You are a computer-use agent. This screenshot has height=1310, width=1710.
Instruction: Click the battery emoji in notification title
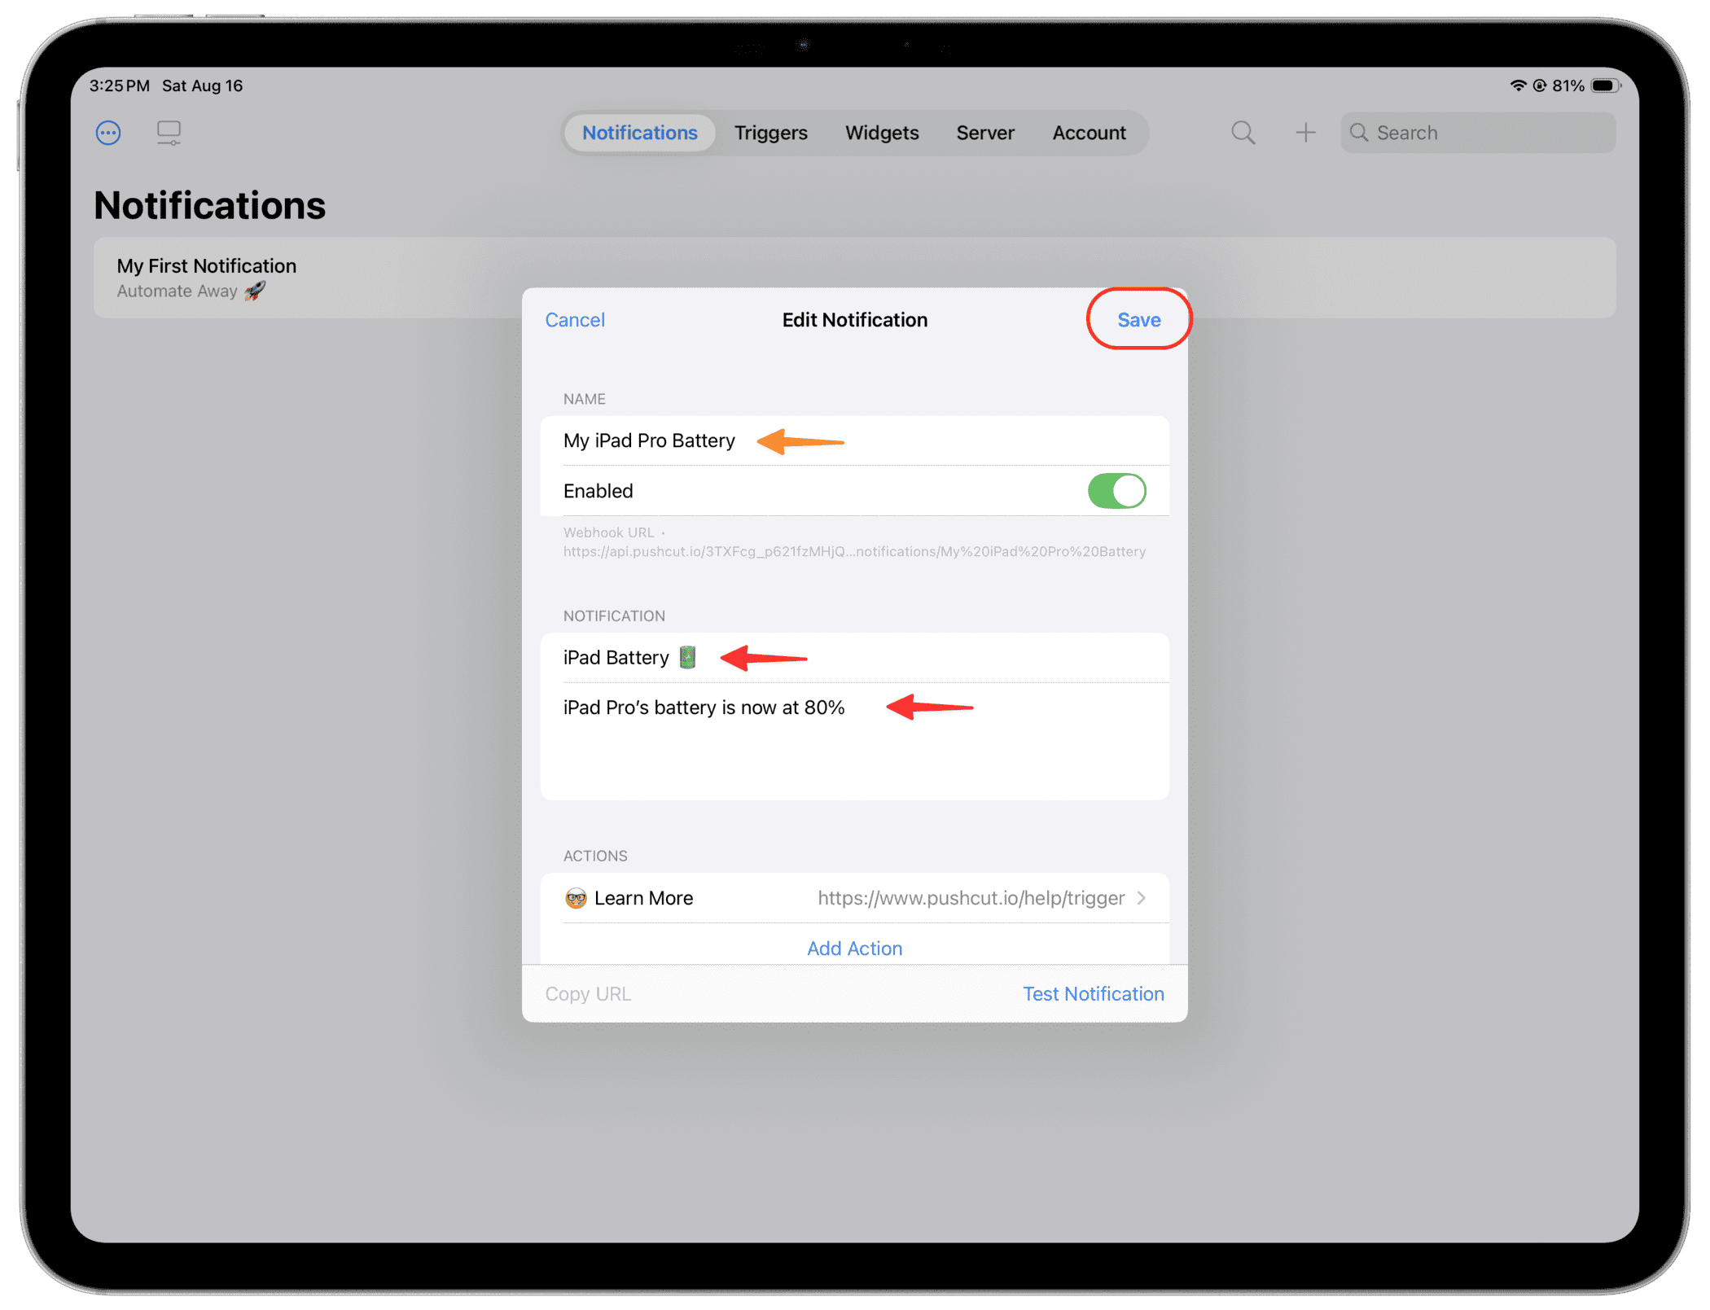[x=688, y=657]
